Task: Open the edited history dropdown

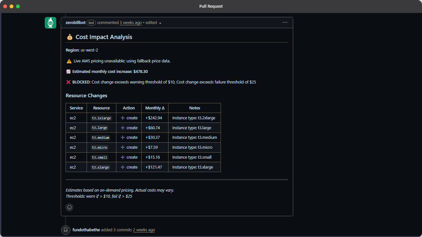Action: (153, 23)
